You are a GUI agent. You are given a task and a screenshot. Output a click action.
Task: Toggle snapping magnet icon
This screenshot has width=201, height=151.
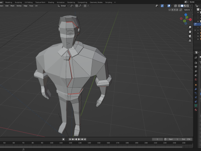click(x=77, y=6)
